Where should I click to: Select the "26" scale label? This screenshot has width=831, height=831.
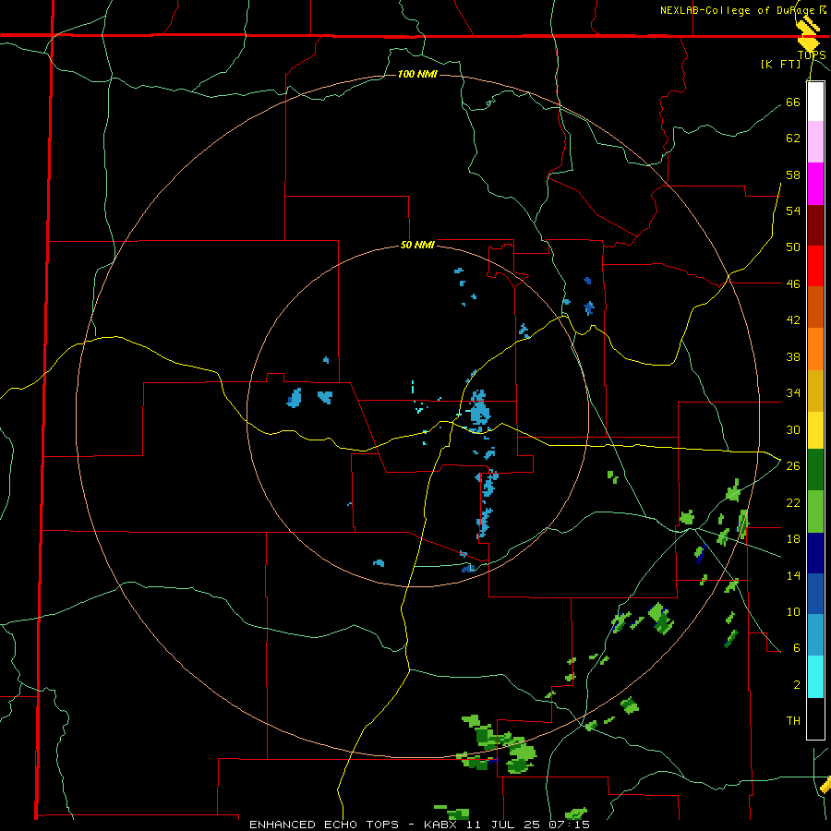793,466
